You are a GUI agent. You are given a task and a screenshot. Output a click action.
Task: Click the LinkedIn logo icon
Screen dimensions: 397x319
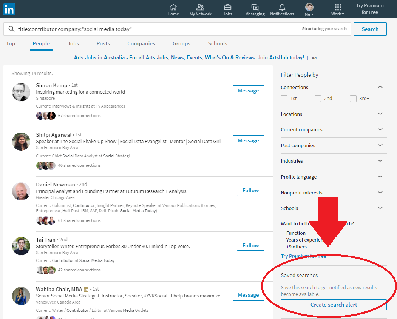9,9
